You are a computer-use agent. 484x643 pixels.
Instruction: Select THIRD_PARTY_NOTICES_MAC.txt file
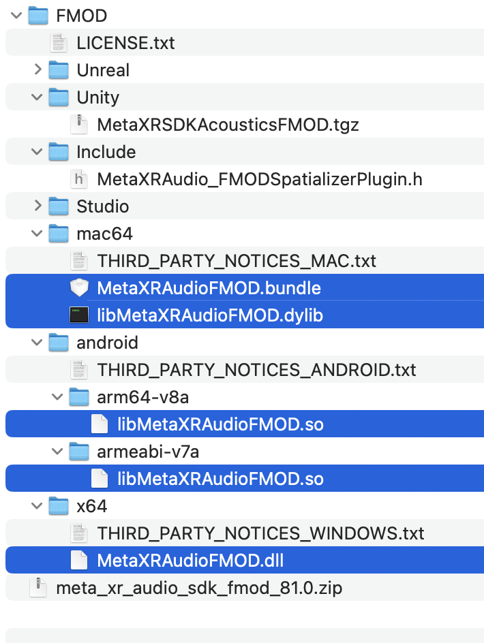237,261
